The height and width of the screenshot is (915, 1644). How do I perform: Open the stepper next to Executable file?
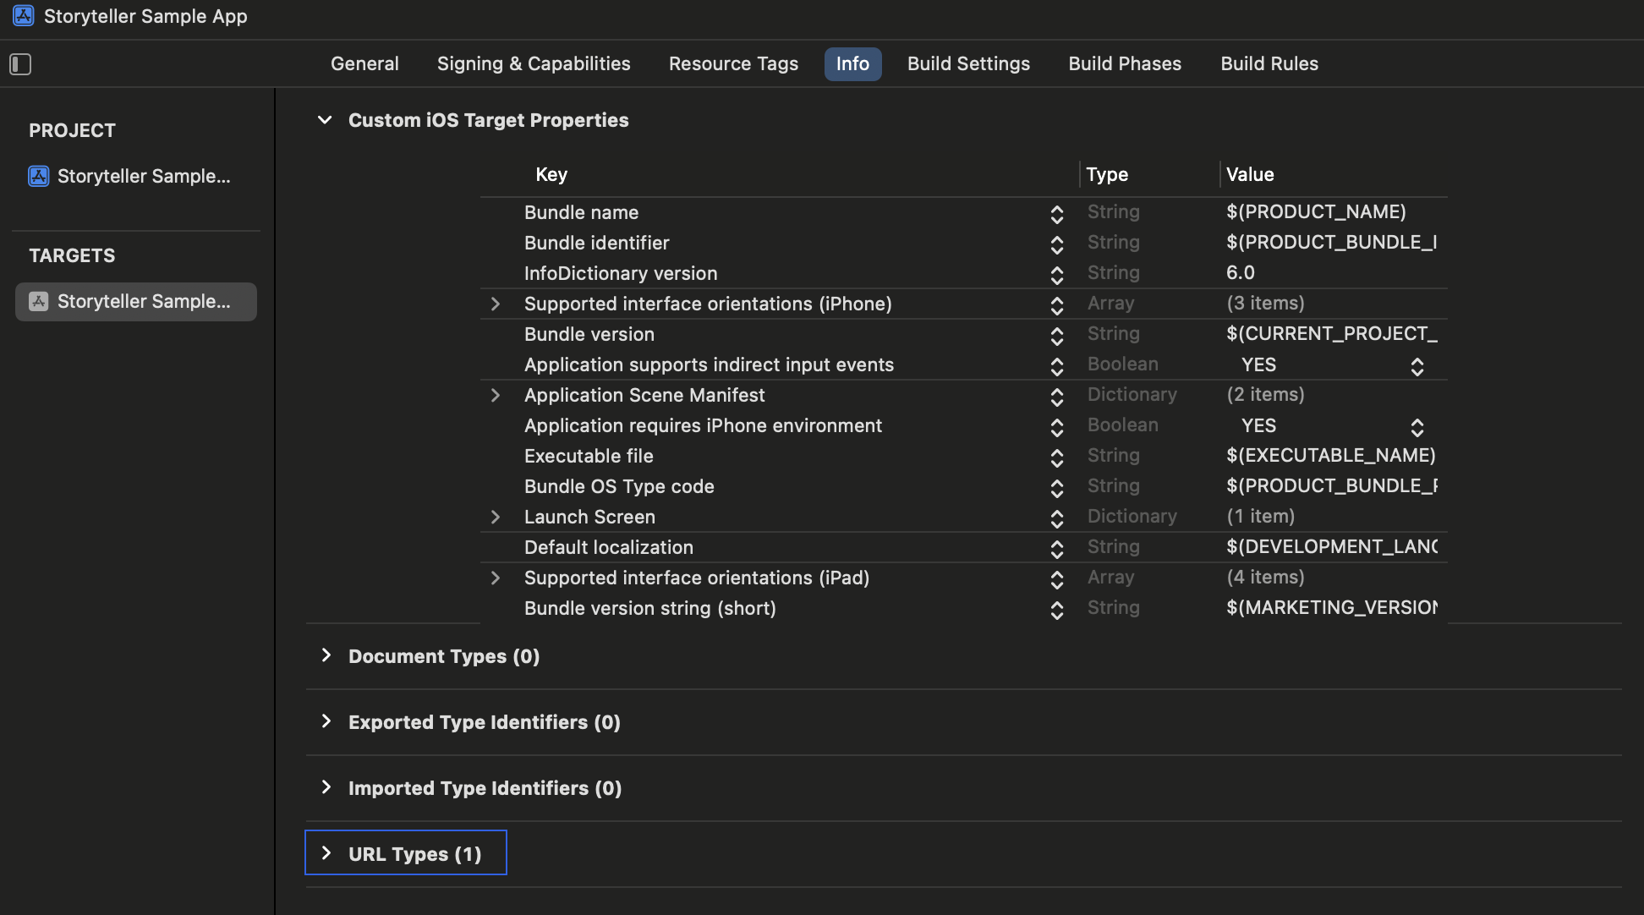click(x=1058, y=457)
